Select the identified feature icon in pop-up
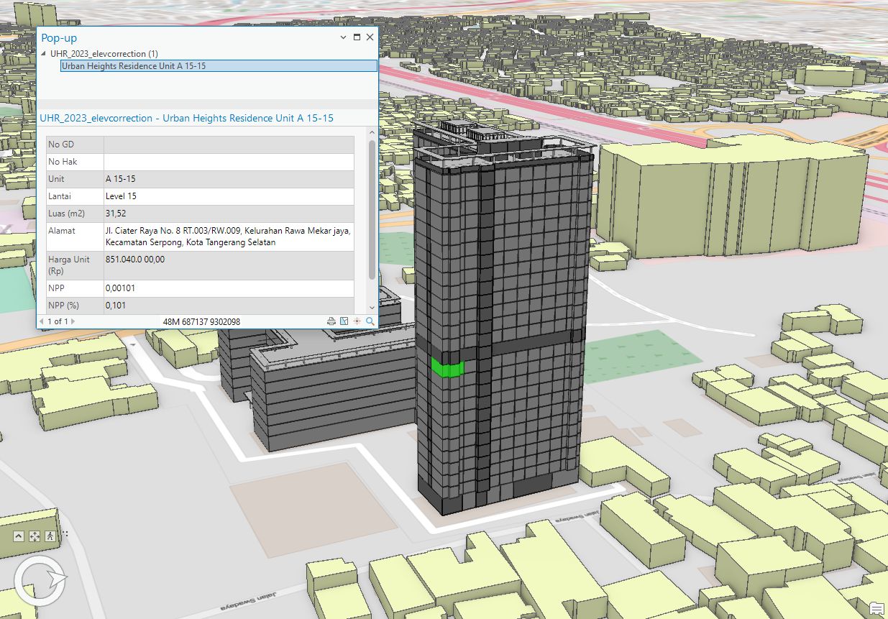The image size is (888, 619). click(x=344, y=321)
